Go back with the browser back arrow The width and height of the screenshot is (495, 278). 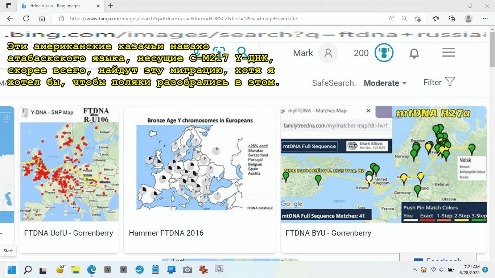pyautogui.click(x=10, y=18)
